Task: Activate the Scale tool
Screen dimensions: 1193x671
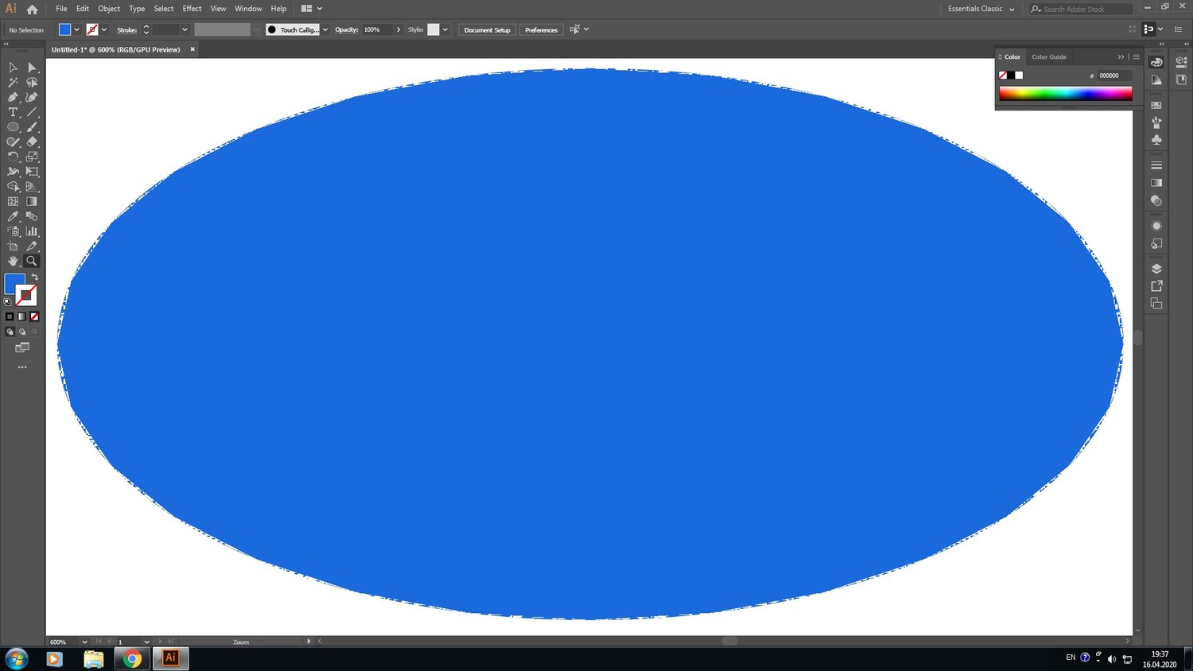Action: click(32, 157)
